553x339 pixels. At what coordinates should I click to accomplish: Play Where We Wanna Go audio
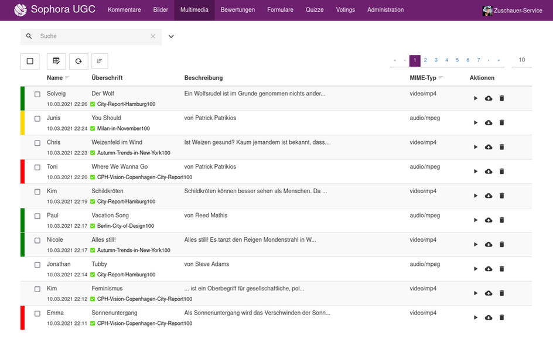(x=476, y=172)
